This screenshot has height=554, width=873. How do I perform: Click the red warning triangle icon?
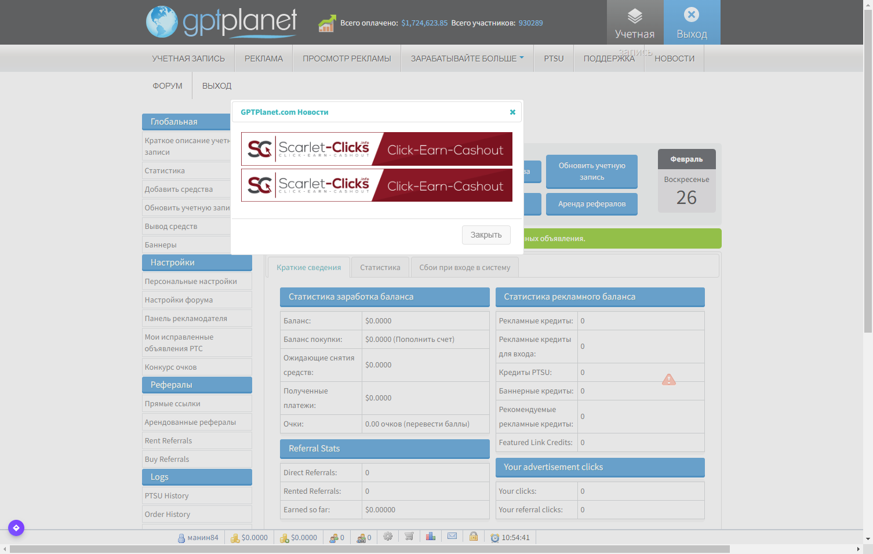[669, 380]
